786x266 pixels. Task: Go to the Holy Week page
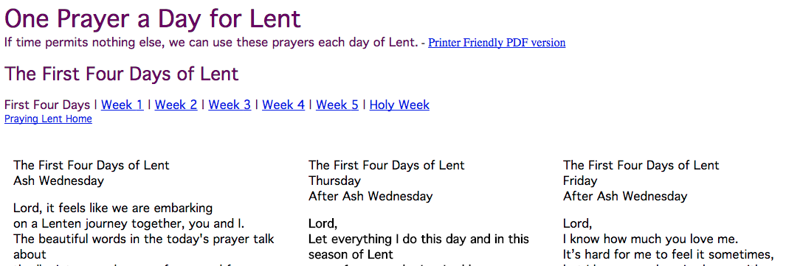point(399,105)
